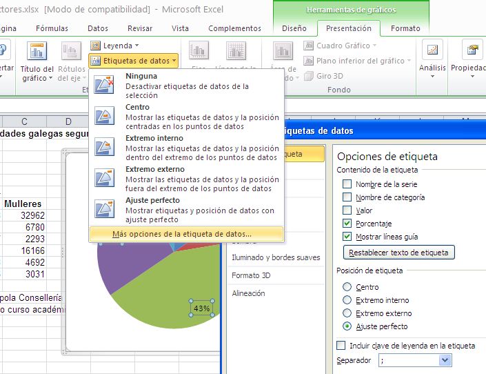This screenshot has height=374, width=486.
Task: Choose the Centro data label icon
Action: click(x=105, y=116)
